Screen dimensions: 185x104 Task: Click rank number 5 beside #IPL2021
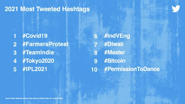tap(15, 70)
